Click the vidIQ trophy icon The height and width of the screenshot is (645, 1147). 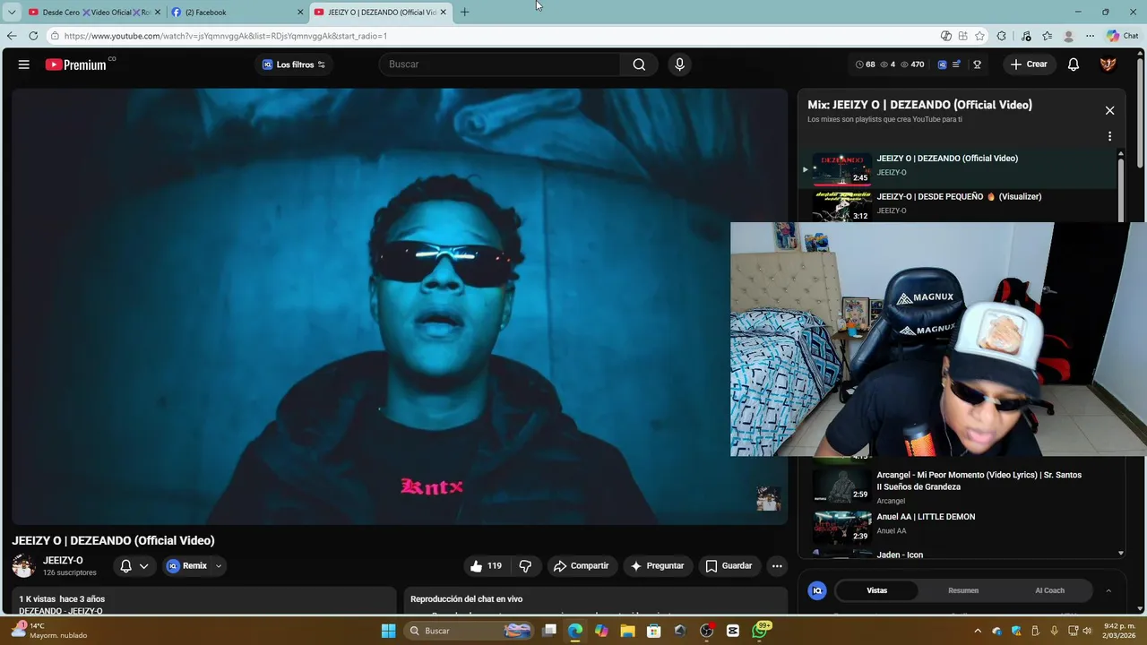coord(977,64)
